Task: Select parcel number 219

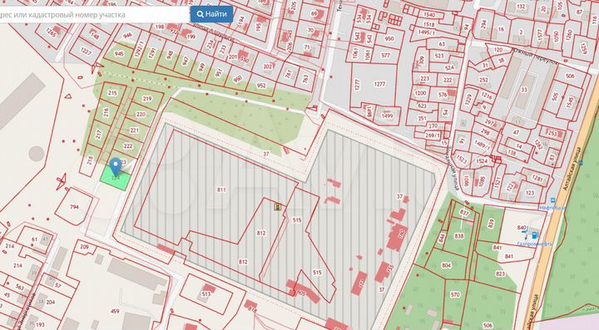Action: pos(147,98)
